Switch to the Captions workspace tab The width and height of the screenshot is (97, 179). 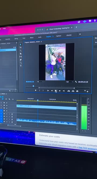click(x=58, y=36)
